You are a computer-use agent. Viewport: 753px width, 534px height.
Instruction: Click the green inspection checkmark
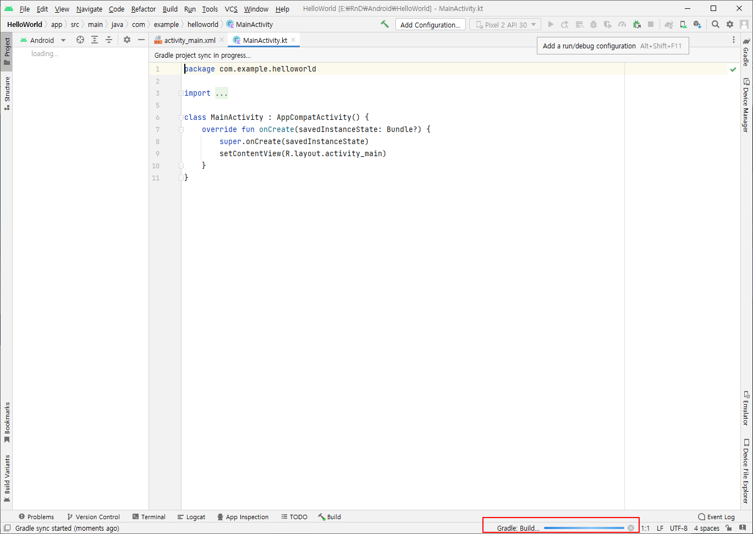tap(733, 69)
